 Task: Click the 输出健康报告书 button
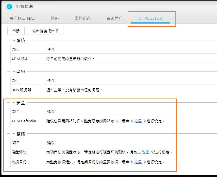pyautogui.click(x=45, y=31)
